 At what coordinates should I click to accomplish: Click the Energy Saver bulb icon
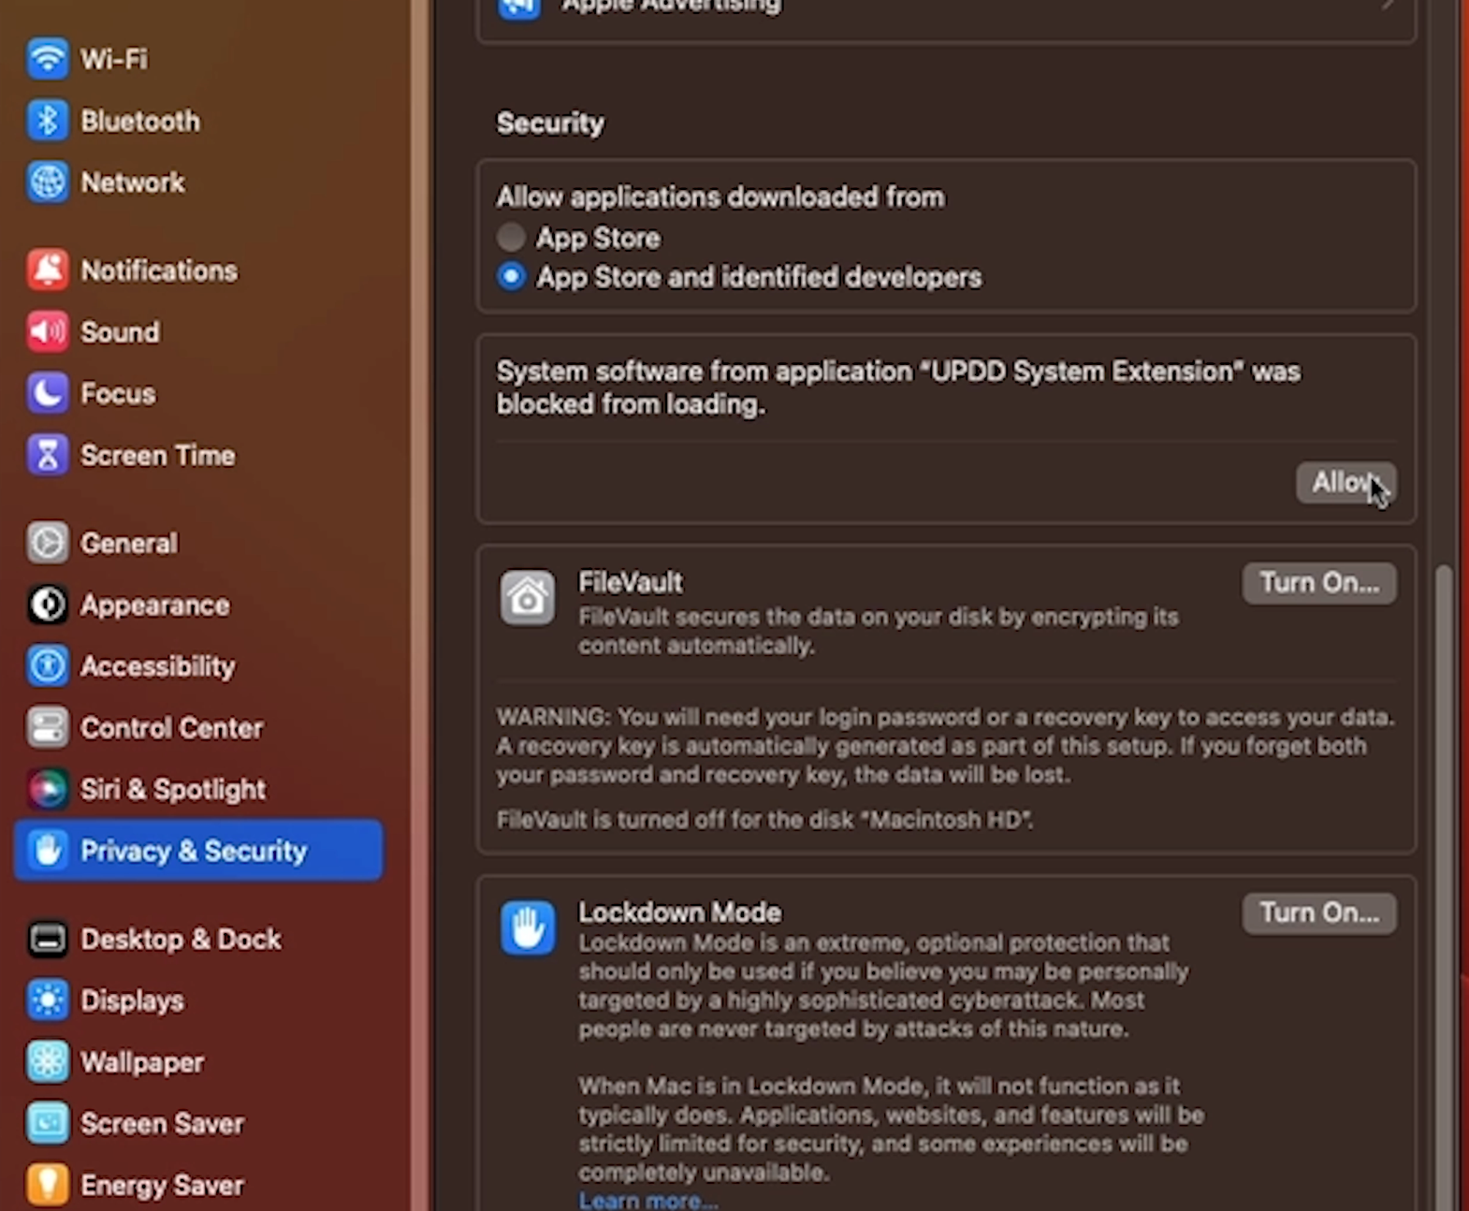tap(48, 1185)
